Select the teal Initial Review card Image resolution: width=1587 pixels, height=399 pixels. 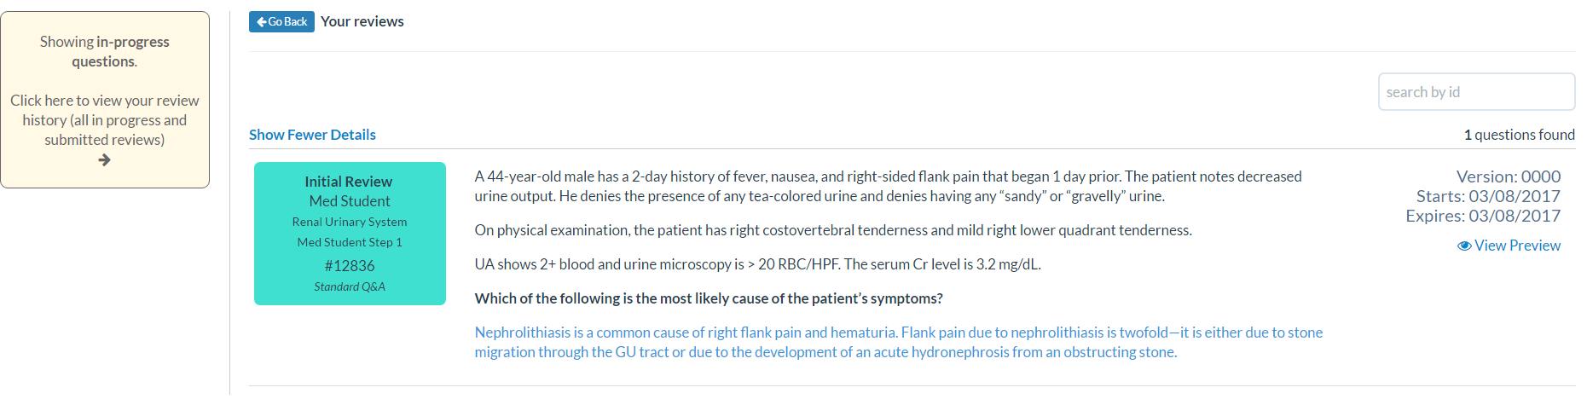pyautogui.click(x=350, y=234)
